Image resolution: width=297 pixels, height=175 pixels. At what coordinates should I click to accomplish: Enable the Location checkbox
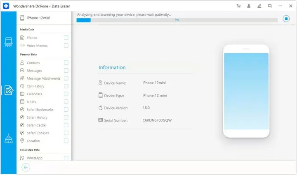[x=66, y=140]
